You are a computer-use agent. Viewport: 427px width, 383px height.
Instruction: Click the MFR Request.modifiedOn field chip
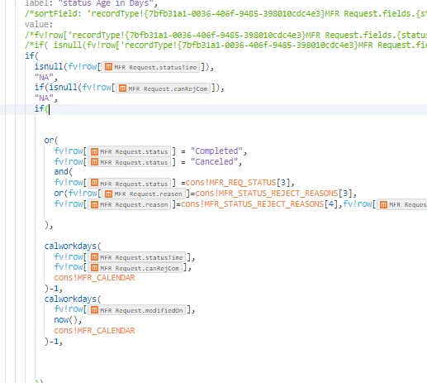136,310
